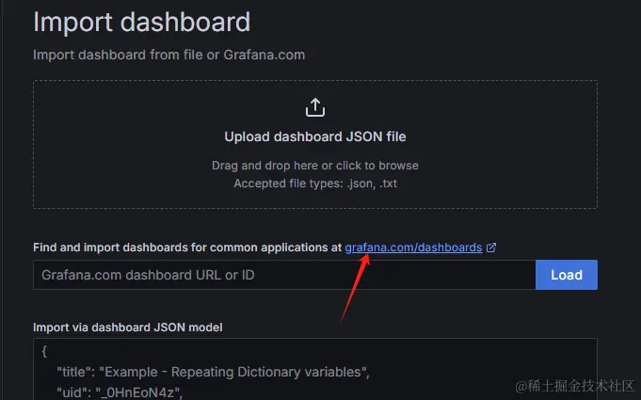Screen dimensions: 641x400
Task: Click the Import dashboard page title
Action: (141, 22)
